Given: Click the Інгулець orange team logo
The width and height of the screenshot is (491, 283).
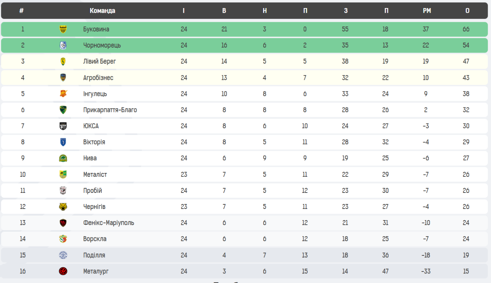Looking at the screenshot, I should (x=63, y=94).
